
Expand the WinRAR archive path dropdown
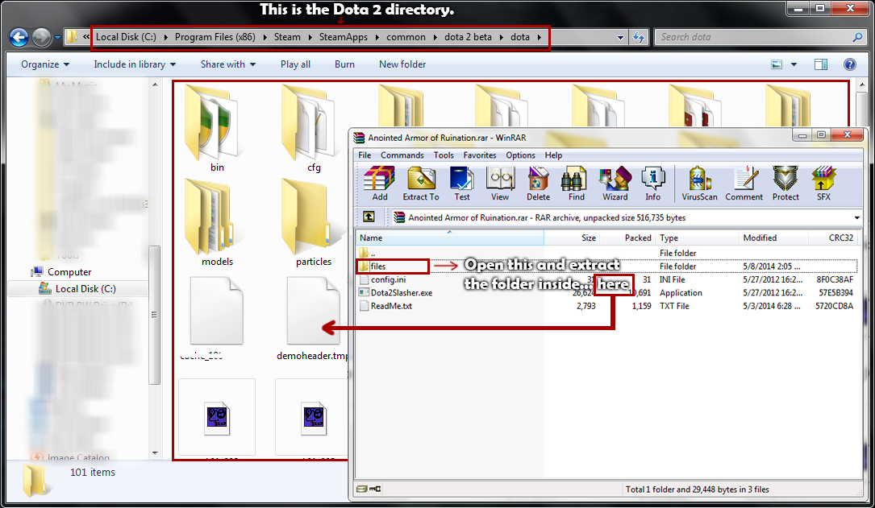[856, 218]
